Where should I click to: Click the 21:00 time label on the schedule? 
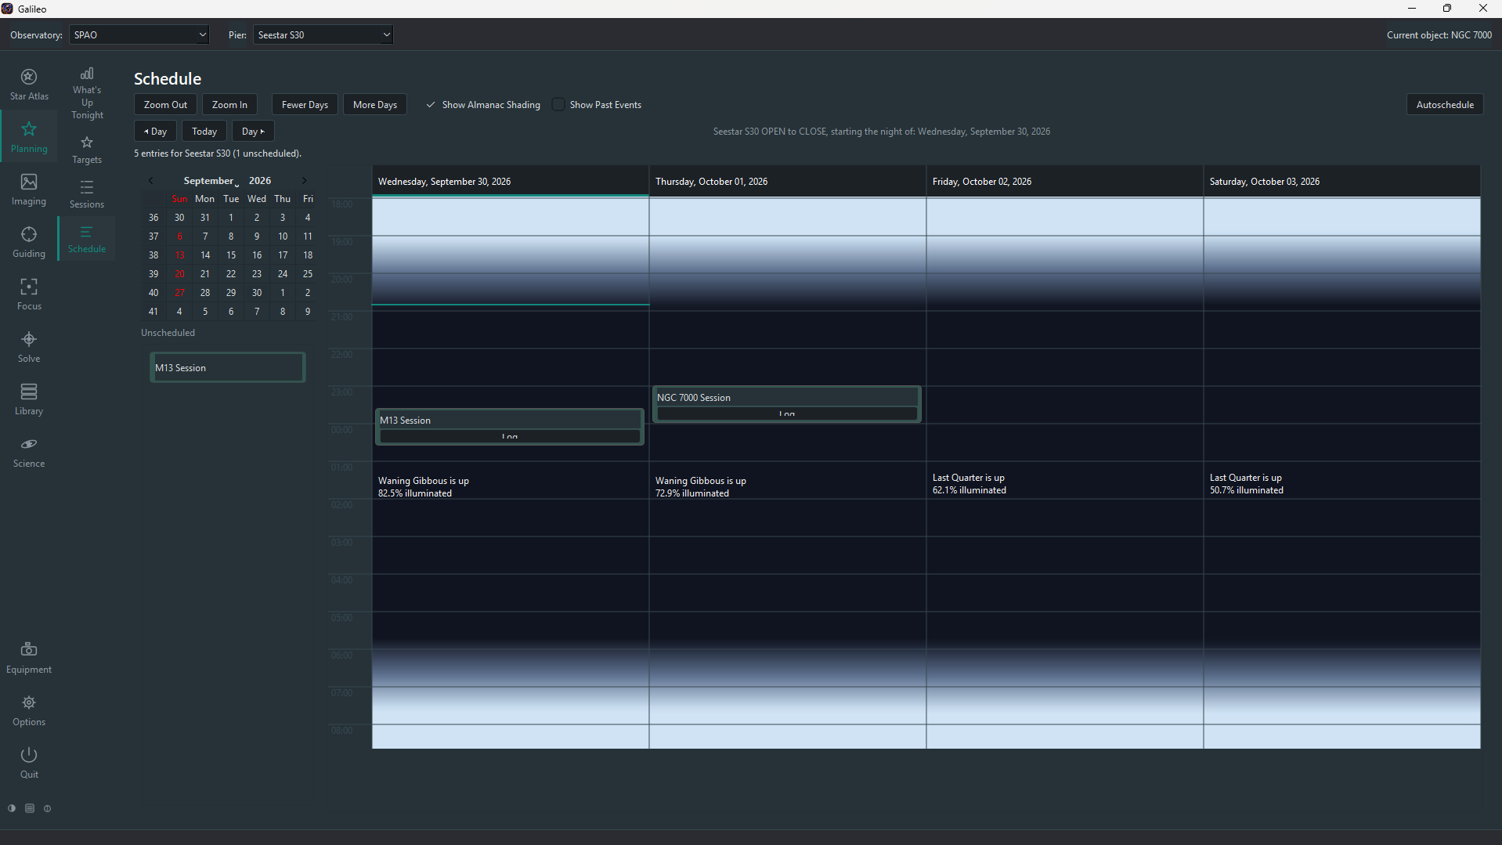pos(342,317)
